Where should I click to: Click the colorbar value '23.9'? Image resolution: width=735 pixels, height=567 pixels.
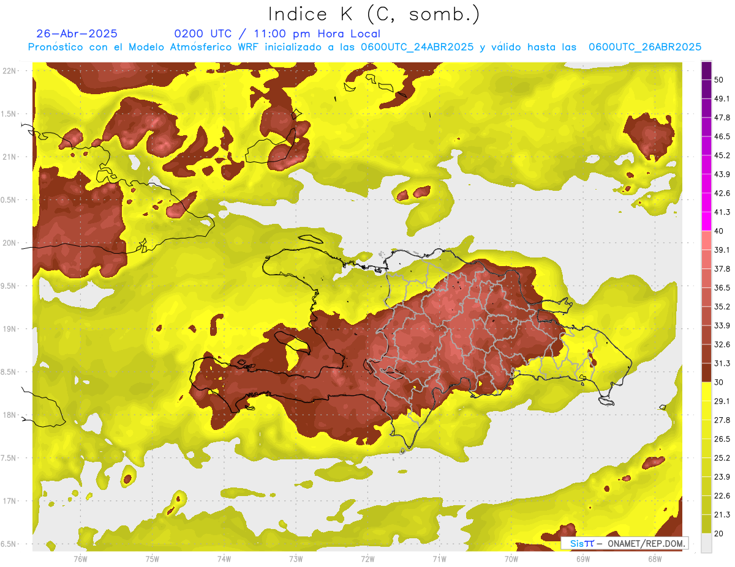722,476
